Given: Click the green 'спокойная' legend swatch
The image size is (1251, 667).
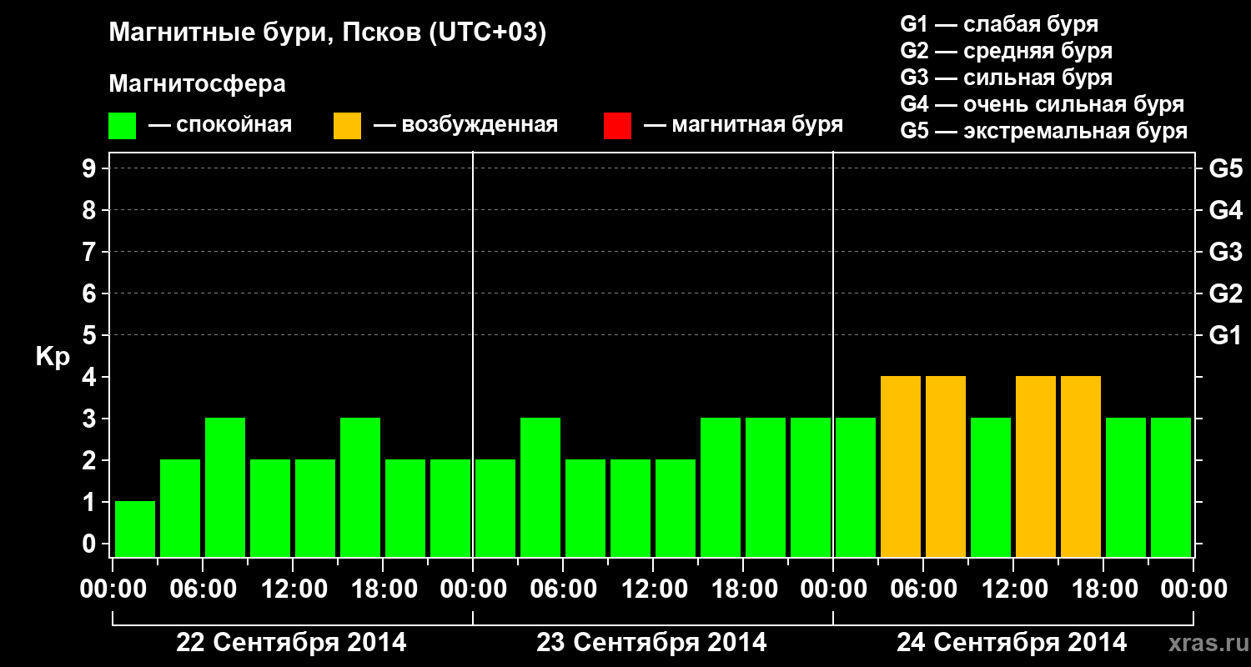Looking at the screenshot, I should tap(122, 125).
